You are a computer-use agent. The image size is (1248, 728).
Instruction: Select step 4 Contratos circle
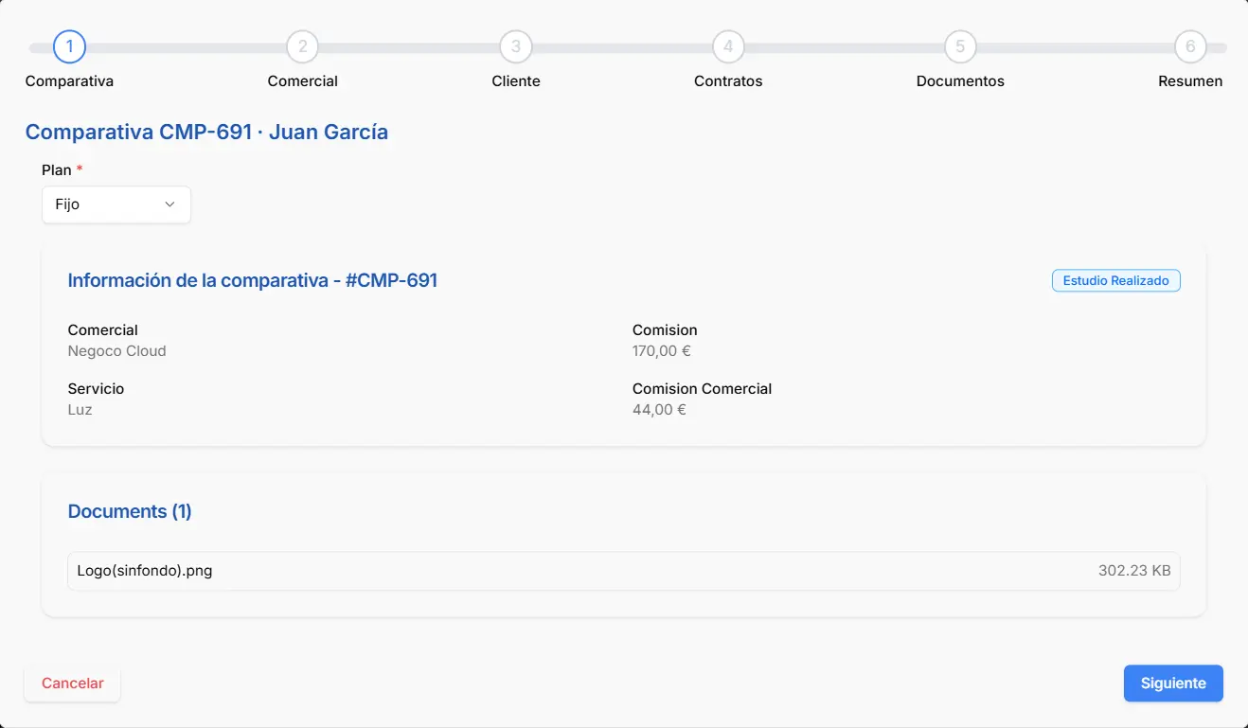click(728, 46)
